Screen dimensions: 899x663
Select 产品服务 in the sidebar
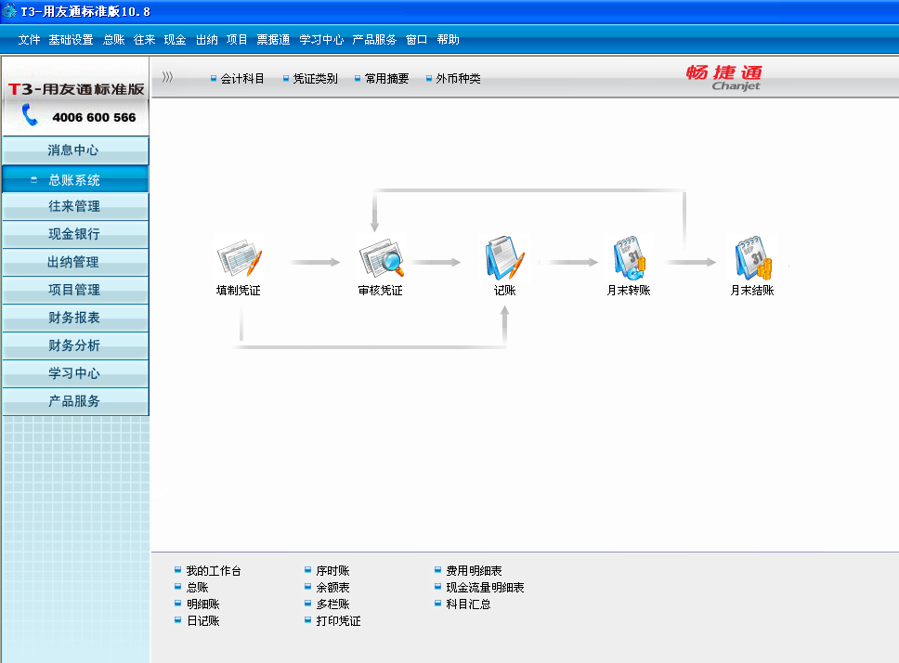(75, 401)
